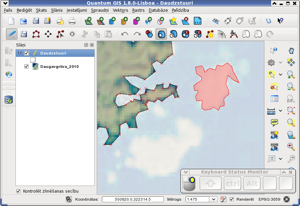Toggle editing pencil icon
300x206 pixels.
tap(12, 34)
